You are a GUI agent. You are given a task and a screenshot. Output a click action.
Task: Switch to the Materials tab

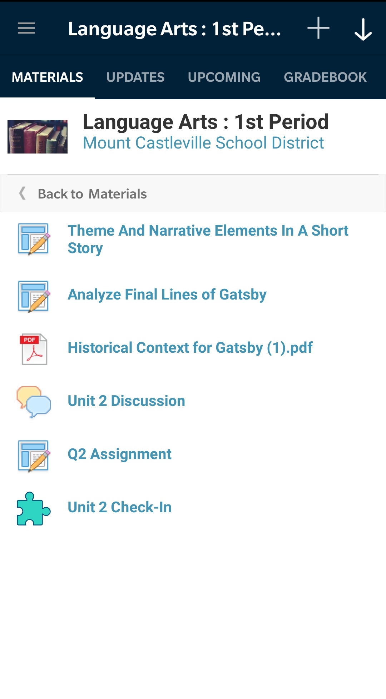tap(47, 77)
